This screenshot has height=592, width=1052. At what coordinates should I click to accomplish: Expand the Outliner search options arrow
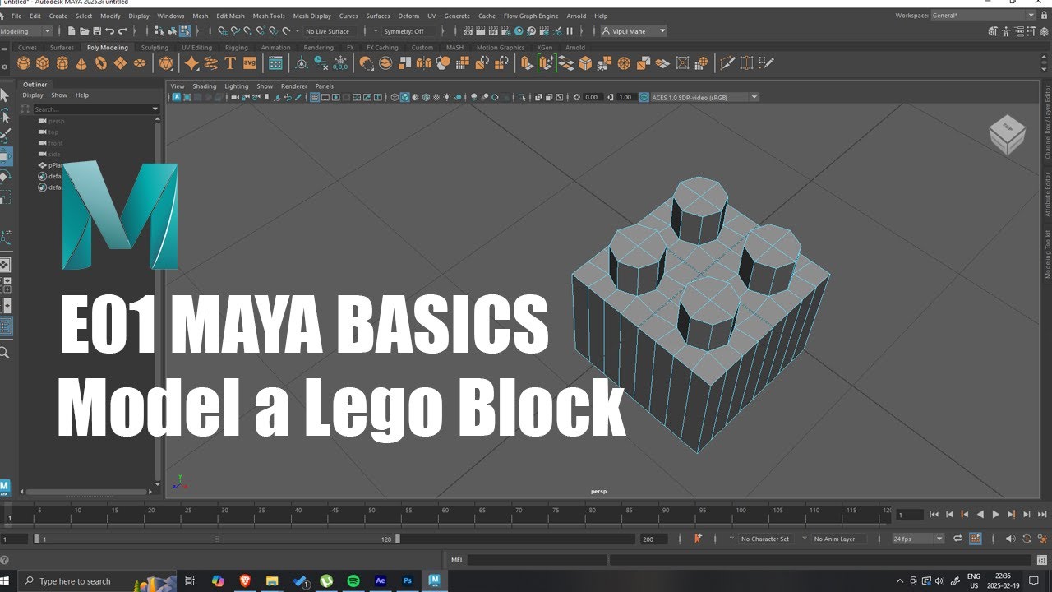(x=155, y=109)
